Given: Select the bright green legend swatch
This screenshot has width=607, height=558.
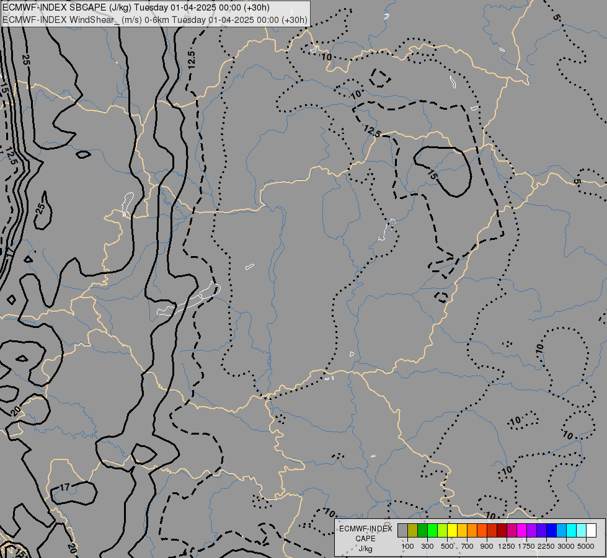Looking at the screenshot, I should [432, 530].
